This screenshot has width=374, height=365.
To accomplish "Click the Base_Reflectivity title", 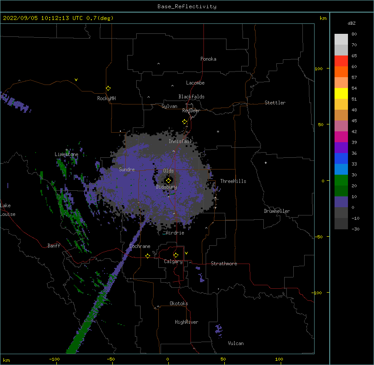I will pos(187,7).
